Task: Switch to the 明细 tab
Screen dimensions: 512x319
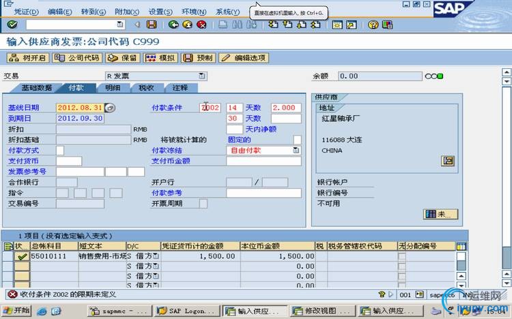Action: pos(113,88)
